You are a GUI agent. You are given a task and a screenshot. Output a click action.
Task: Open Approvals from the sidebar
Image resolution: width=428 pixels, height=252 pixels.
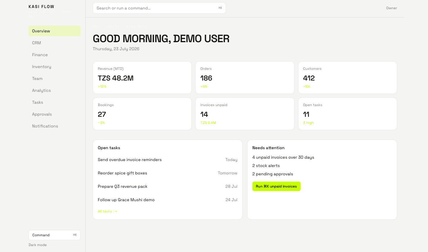click(54, 114)
